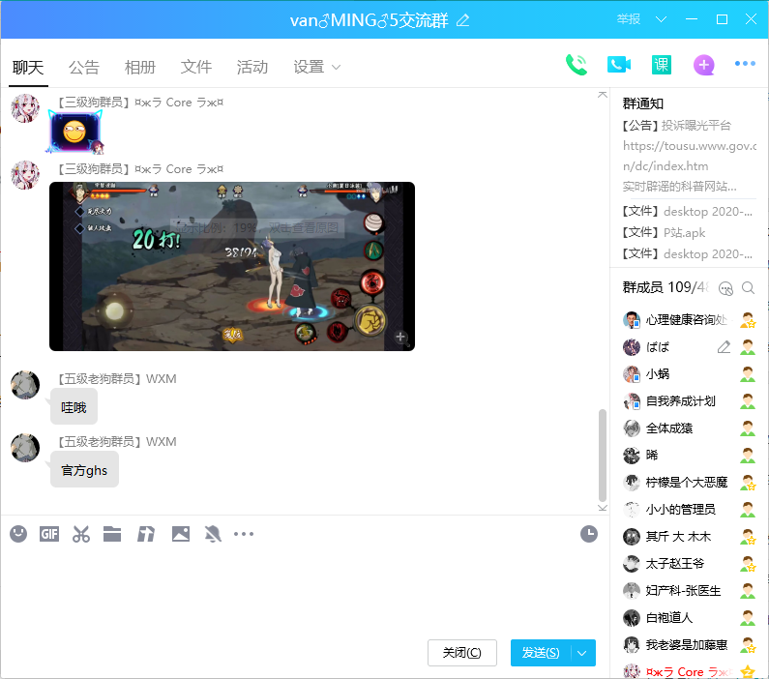Edit group name with pencil icon
This screenshot has width=769, height=679.
463,20
